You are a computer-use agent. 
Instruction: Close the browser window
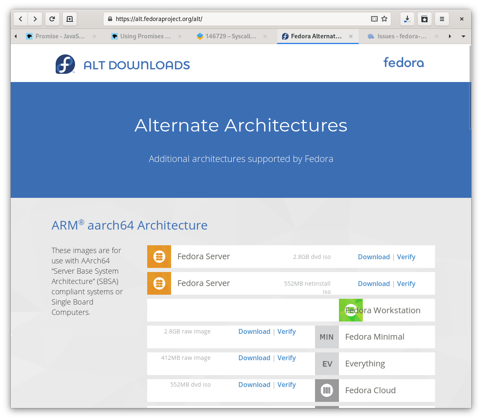461,19
